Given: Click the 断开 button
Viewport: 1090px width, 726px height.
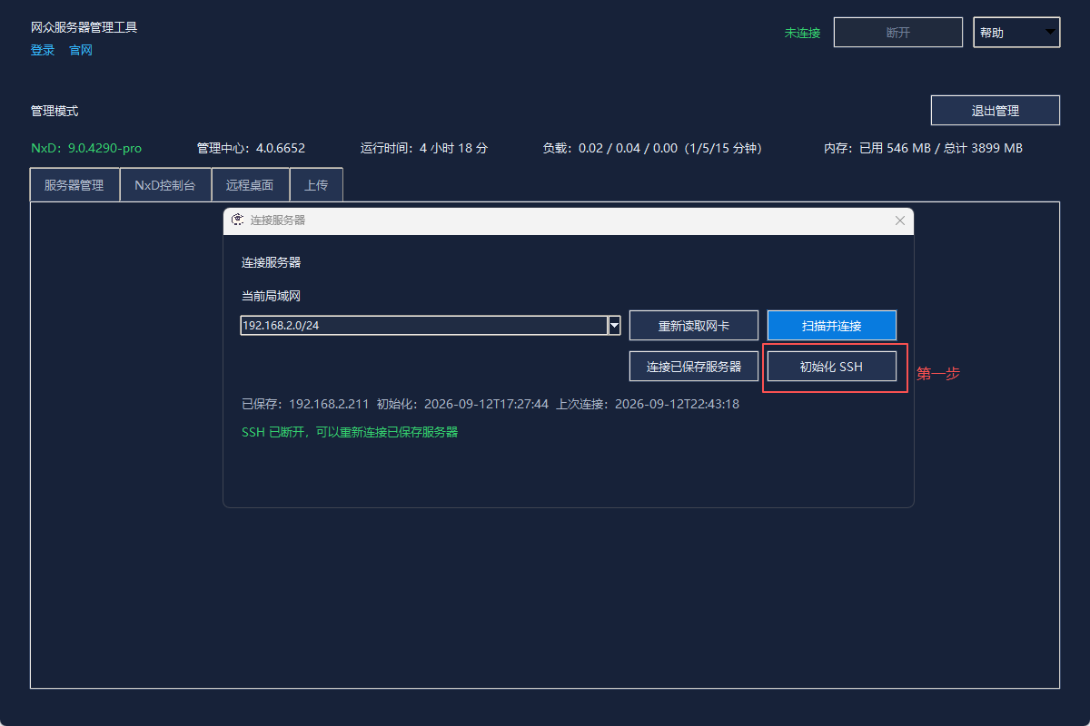Looking at the screenshot, I should (x=898, y=33).
